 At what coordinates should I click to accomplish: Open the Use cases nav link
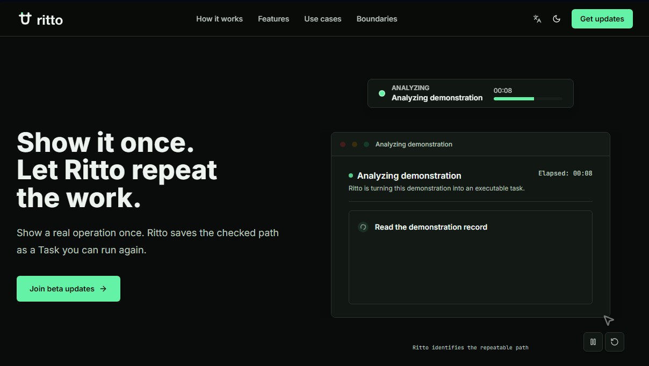pyautogui.click(x=322, y=19)
